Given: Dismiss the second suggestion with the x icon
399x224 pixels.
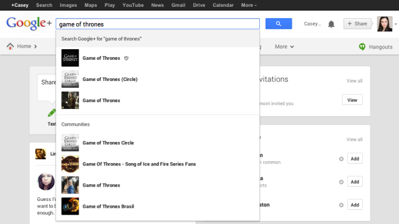Looking at the screenshot, I should click(341, 182).
